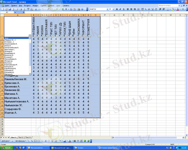Select "(Первые 10...)" in the filter list
Image resolution: width=188 pixels, height=150 pixels.
pyautogui.click(x=10, y=40)
